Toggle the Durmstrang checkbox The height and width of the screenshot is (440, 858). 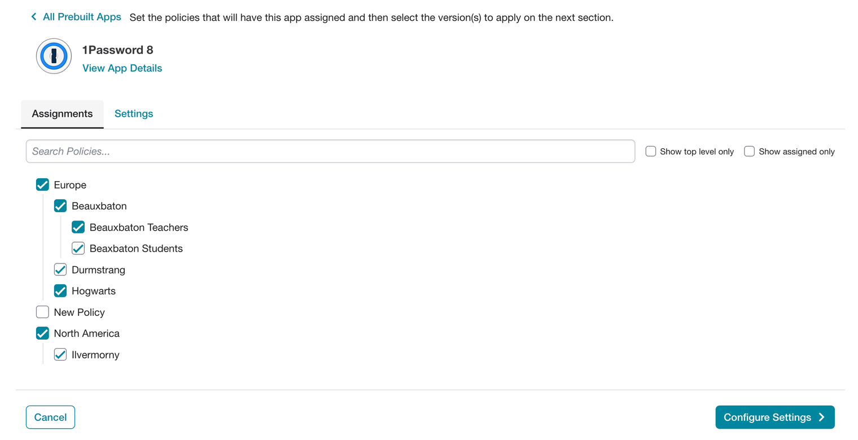[60, 270]
